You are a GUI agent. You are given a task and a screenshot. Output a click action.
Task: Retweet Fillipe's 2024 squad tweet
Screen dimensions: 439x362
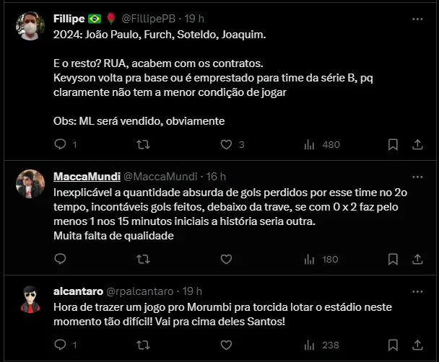pyautogui.click(x=143, y=144)
